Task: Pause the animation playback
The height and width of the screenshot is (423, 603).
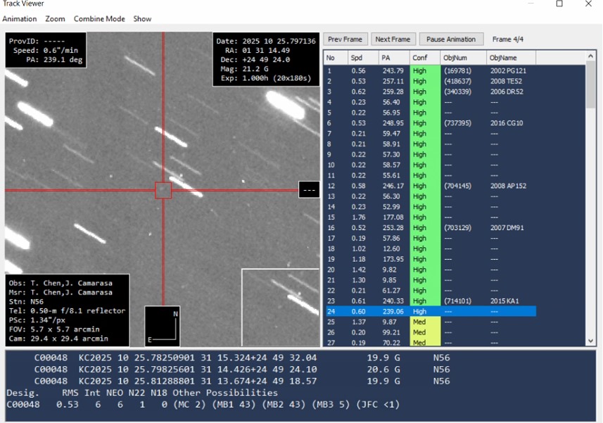Action: pos(450,39)
